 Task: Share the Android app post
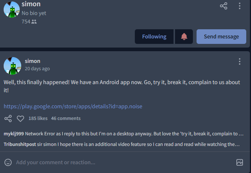(x=8, y=119)
